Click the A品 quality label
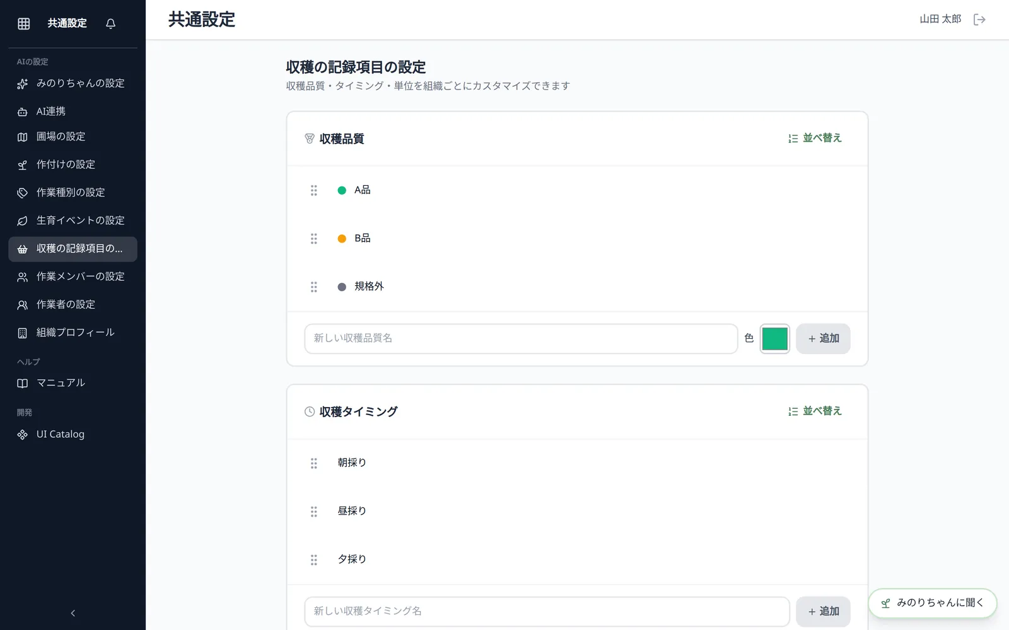Viewport: 1009px width, 630px height. (363, 190)
